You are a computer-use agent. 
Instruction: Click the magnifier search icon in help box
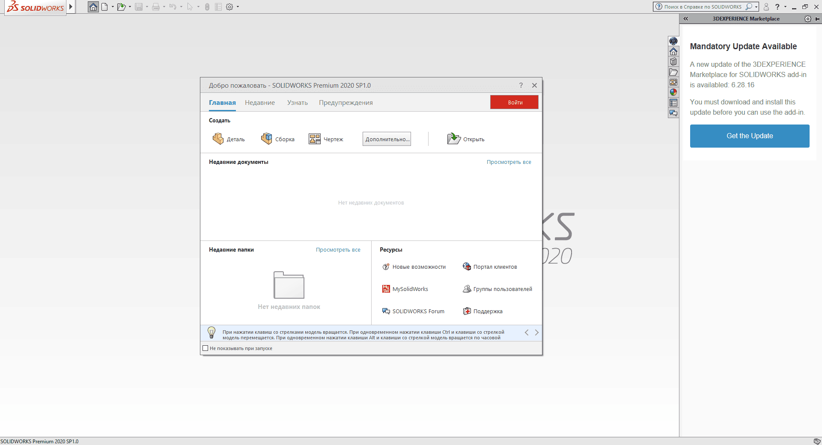pos(749,7)
